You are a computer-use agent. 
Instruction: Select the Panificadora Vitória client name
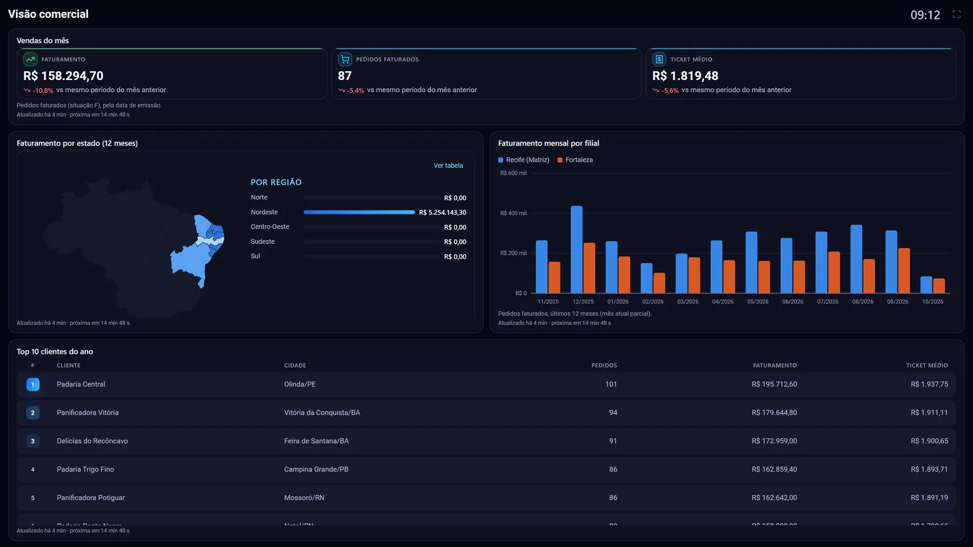coord(88,413)
